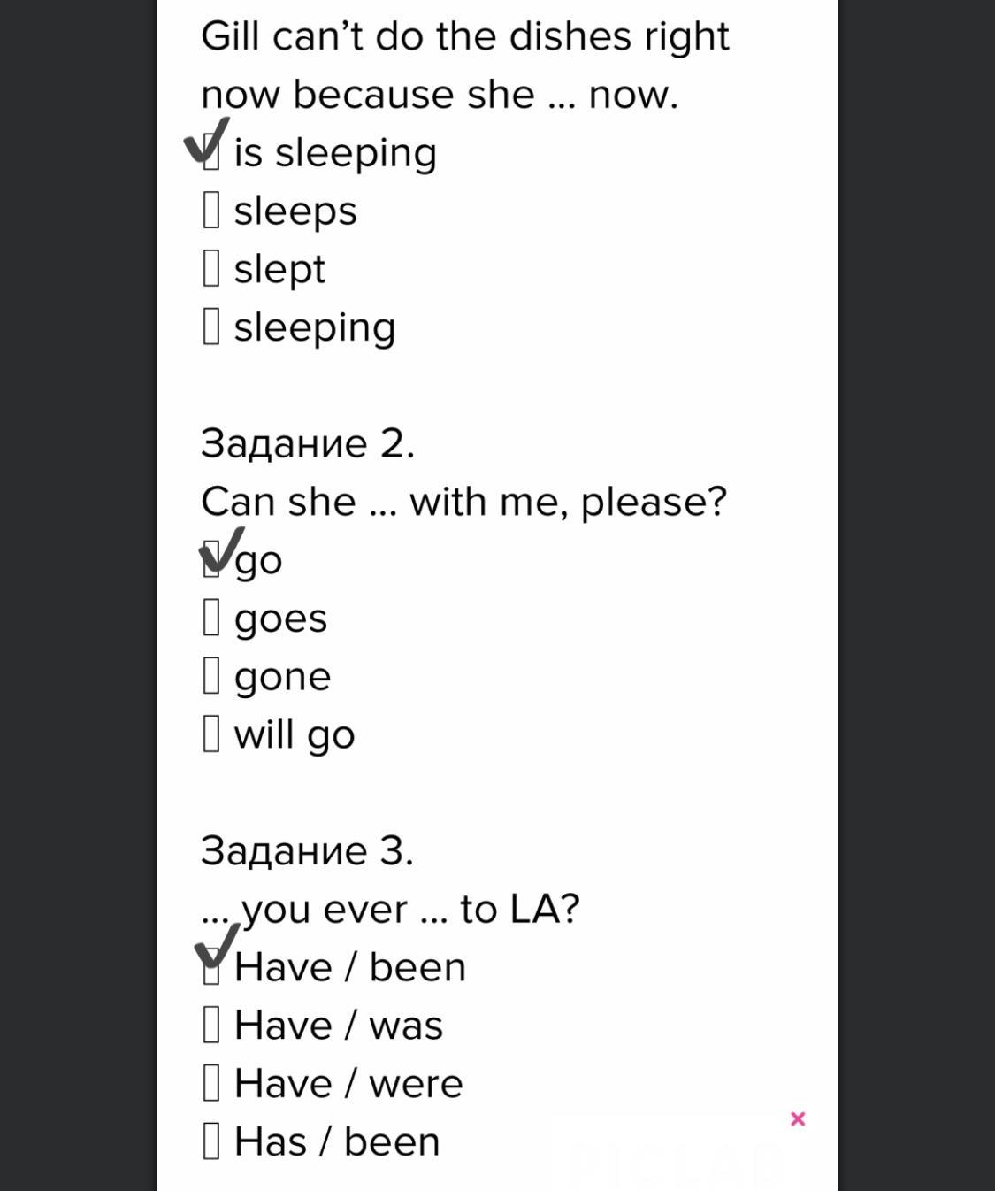Click the 'Задание 2.' heading
The height and width of the screenshot is (1191, 995).
(x=308, y=443)
